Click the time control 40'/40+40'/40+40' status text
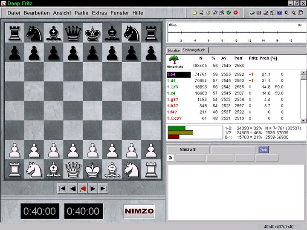Image resolution: width=307 pixels, height=230 pixels. [x=279, y=227]
